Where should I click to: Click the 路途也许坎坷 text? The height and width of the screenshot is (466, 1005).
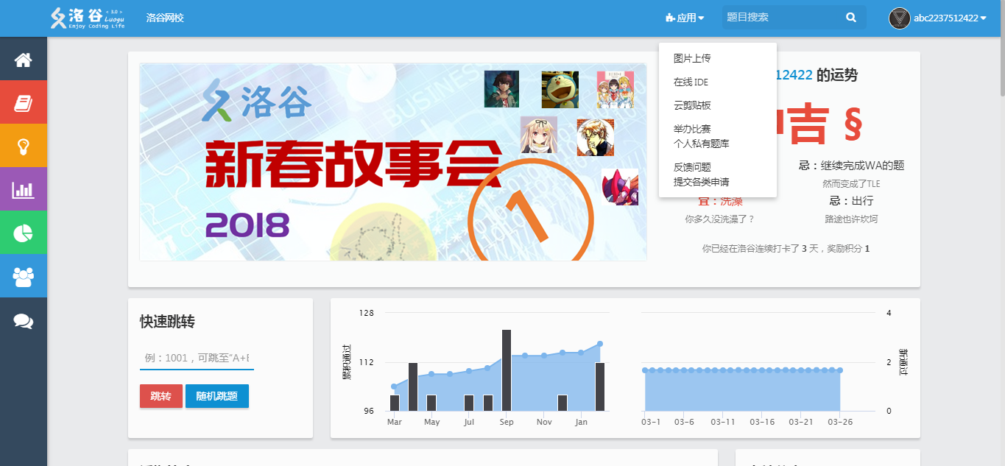(x=851, y=219)
